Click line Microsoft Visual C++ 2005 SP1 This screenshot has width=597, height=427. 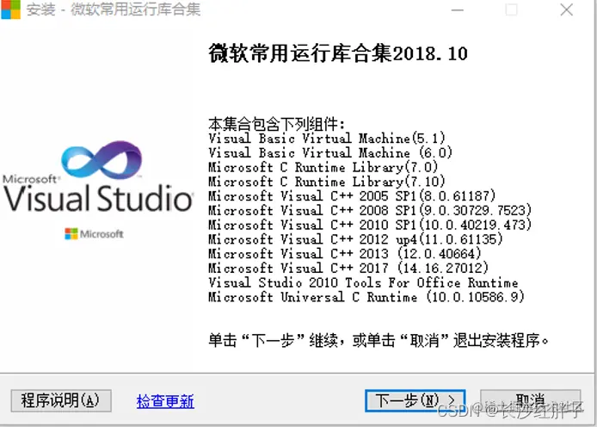[x=352, y=195]
